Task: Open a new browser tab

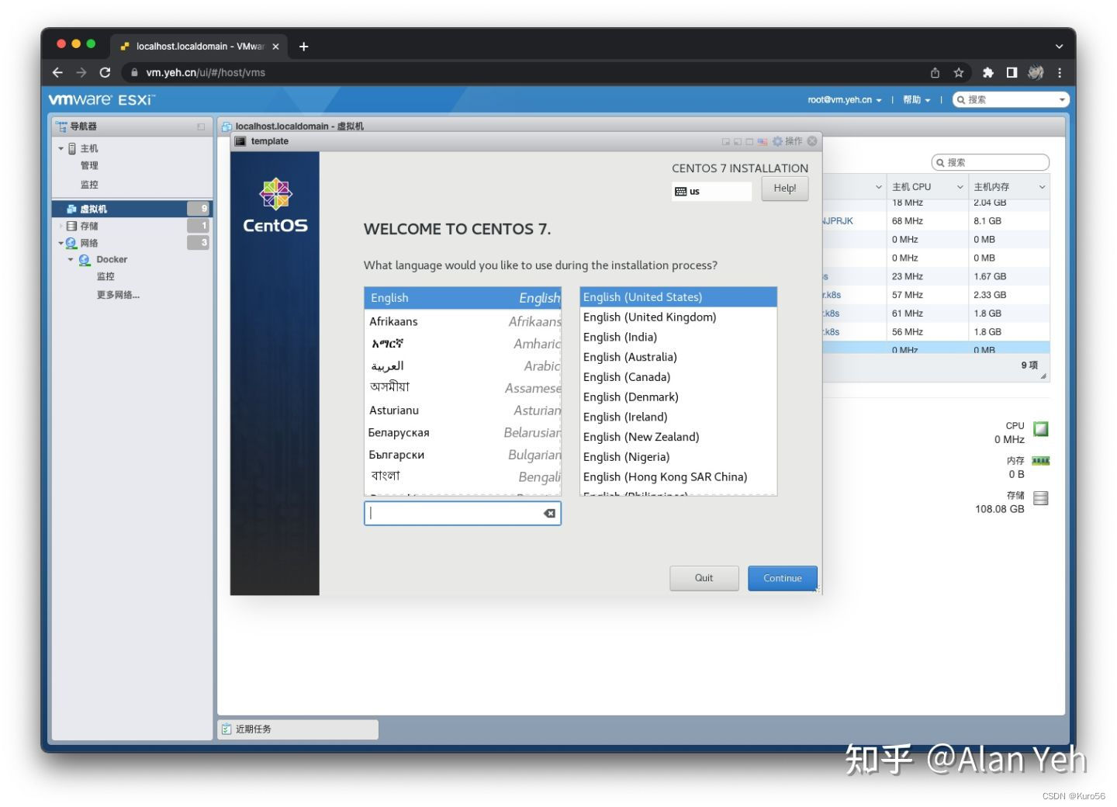Action: click(x=303, y=47)
